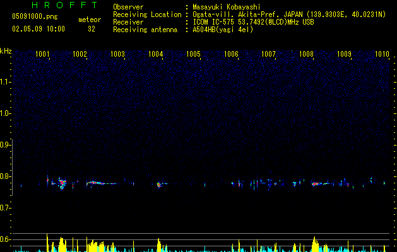The image size is (397, 252).
Task: Click the 0.7 frequency axis label
Action: 5,208
